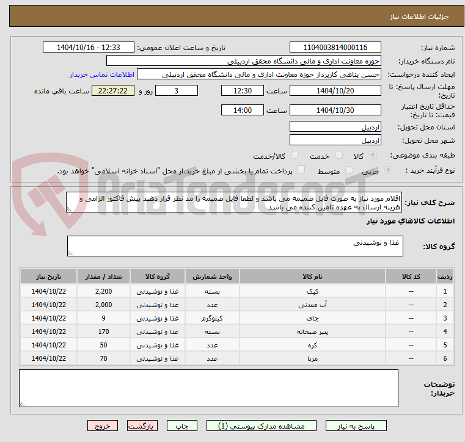The width and height of the screenshot is (465, 442).
Task: Select the کالا/خدمت radio button
Action: (295, 155)
